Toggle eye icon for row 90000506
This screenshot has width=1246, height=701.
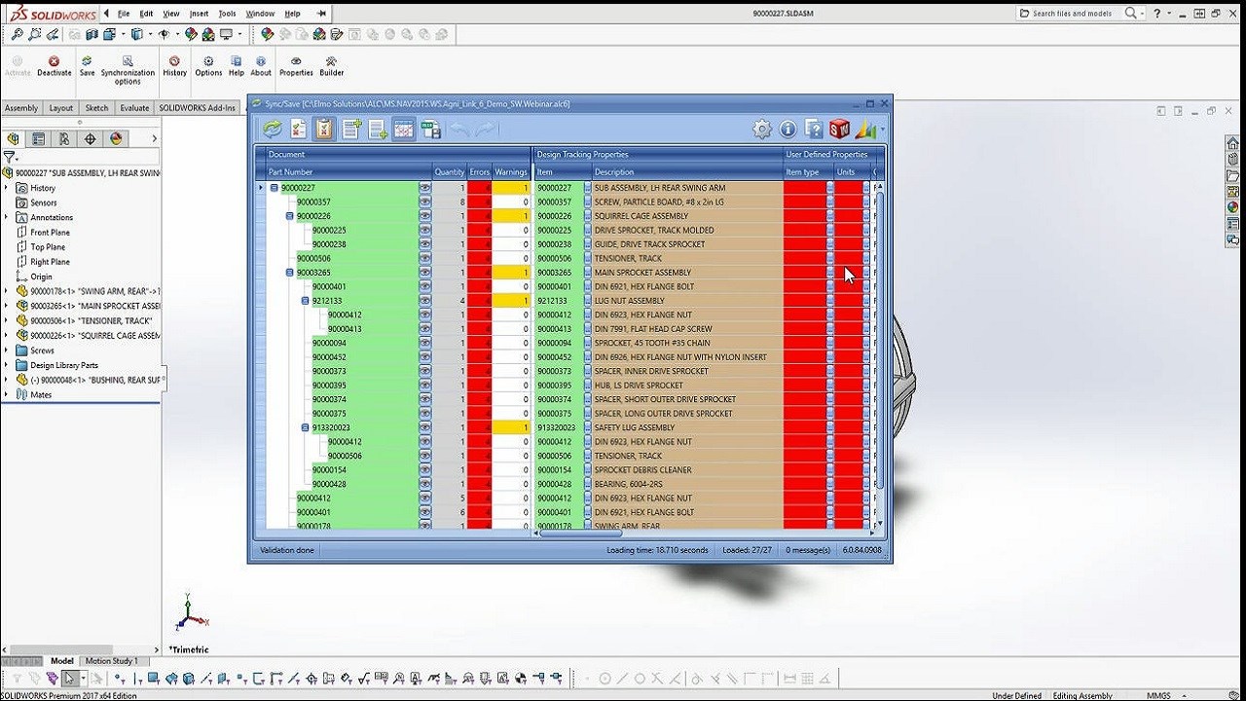coord(424,258)
